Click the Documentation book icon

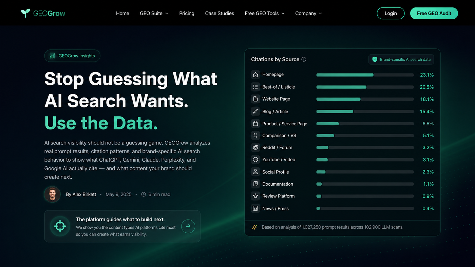click(x=255, y=184)
